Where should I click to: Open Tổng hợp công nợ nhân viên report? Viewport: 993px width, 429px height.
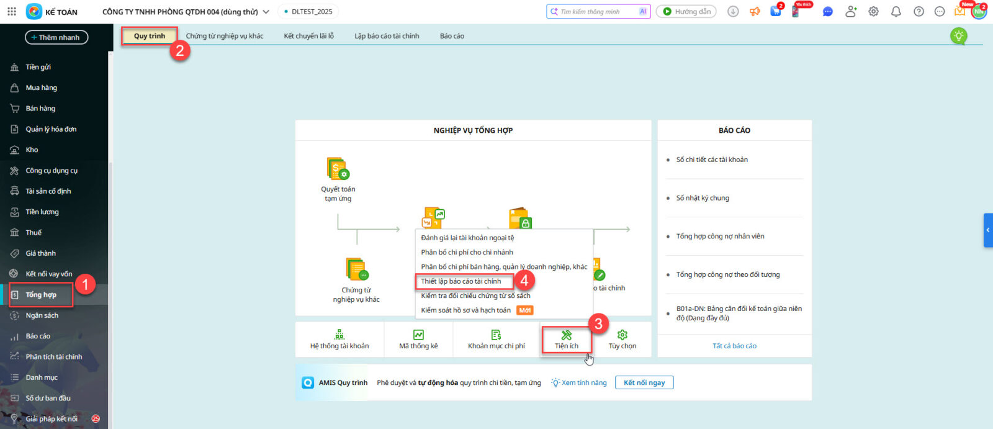click(x=720, y=237)
